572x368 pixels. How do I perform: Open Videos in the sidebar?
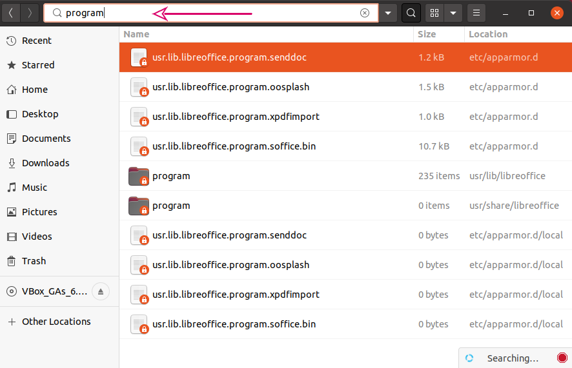click(59, 237)
